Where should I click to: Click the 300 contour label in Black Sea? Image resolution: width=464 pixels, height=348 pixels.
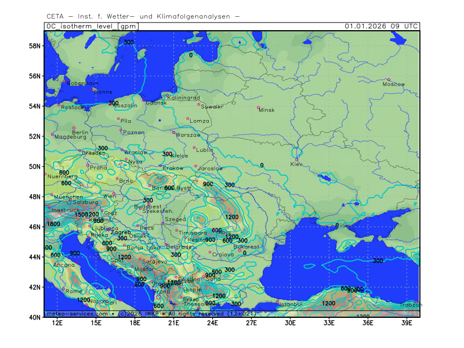[x=378, y=261]
